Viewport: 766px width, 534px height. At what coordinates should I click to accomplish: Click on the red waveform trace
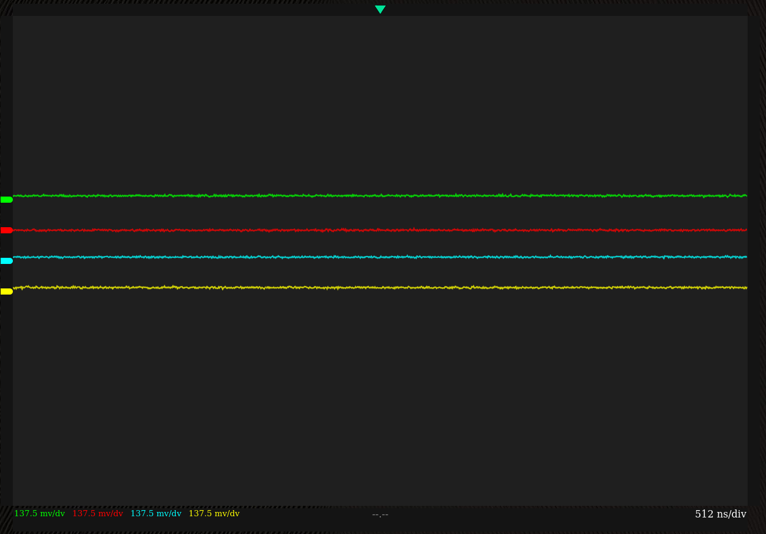tap(380, 230)
